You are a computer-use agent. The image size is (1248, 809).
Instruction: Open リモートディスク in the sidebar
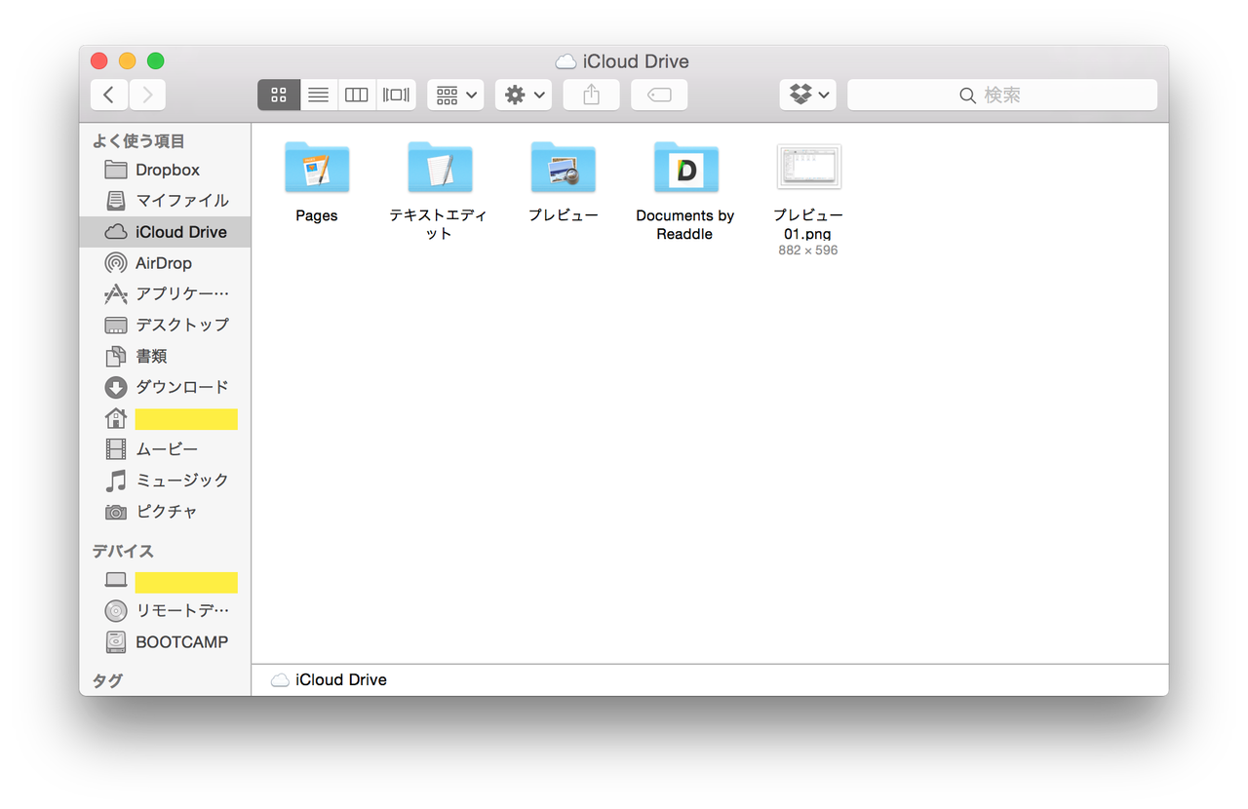tap(166, 611)
